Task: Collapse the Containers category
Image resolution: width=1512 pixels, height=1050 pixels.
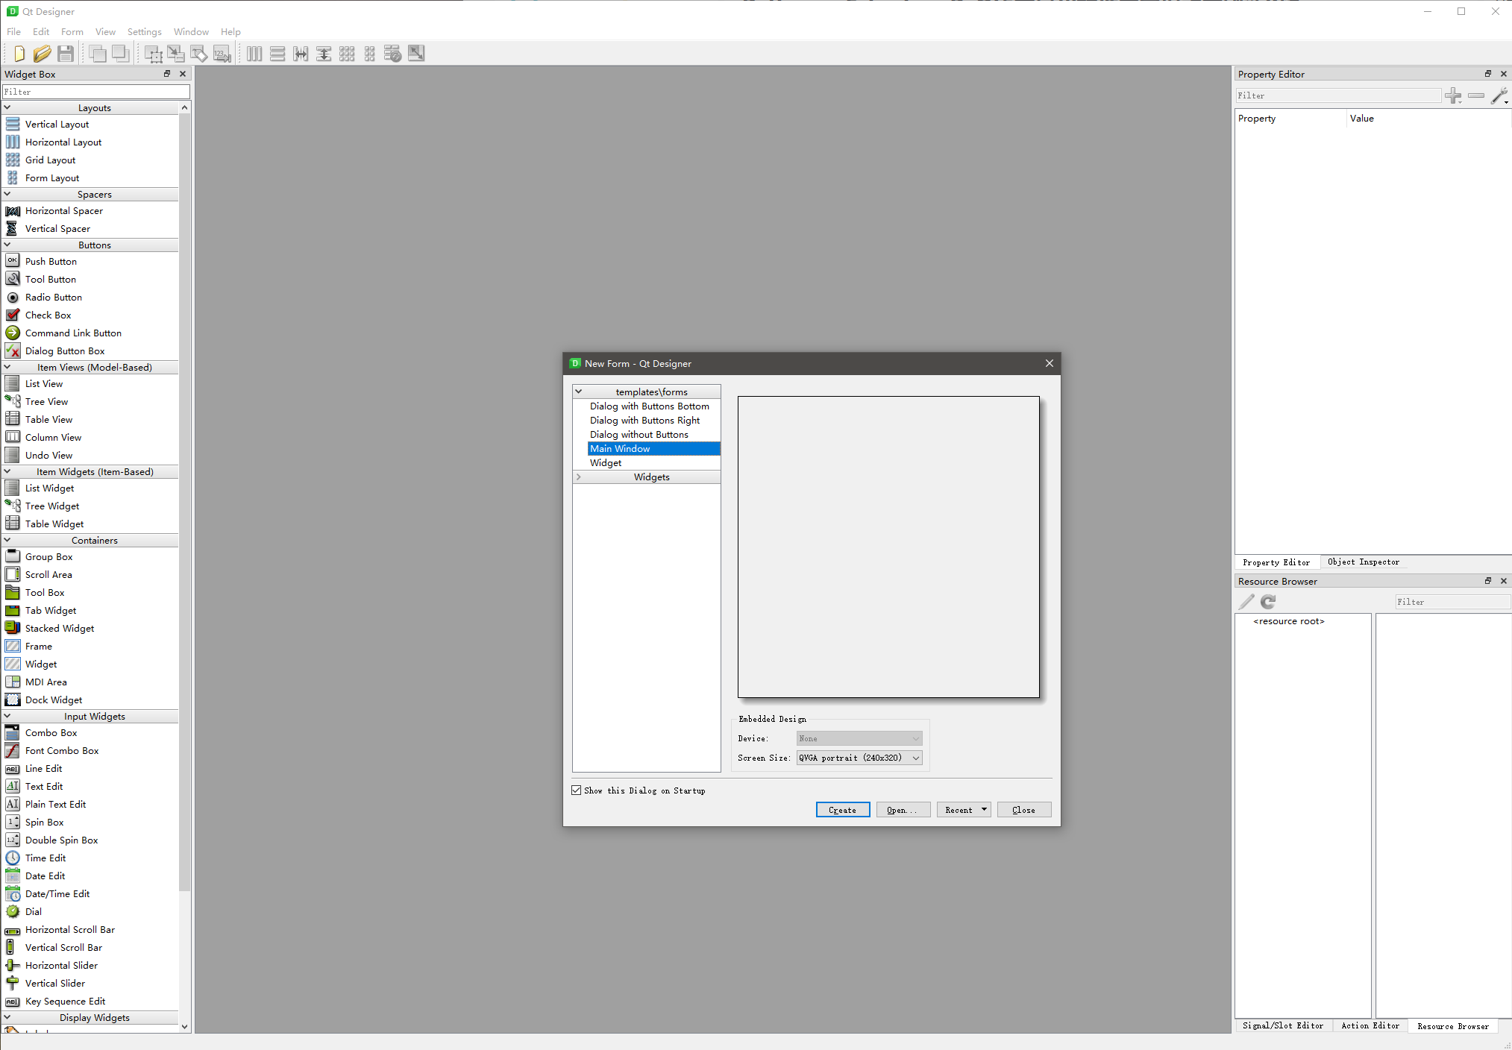Action: pyautogui.click(x=7, y=540)
